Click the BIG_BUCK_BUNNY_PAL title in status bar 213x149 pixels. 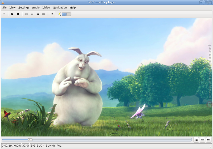pos(46,146)
